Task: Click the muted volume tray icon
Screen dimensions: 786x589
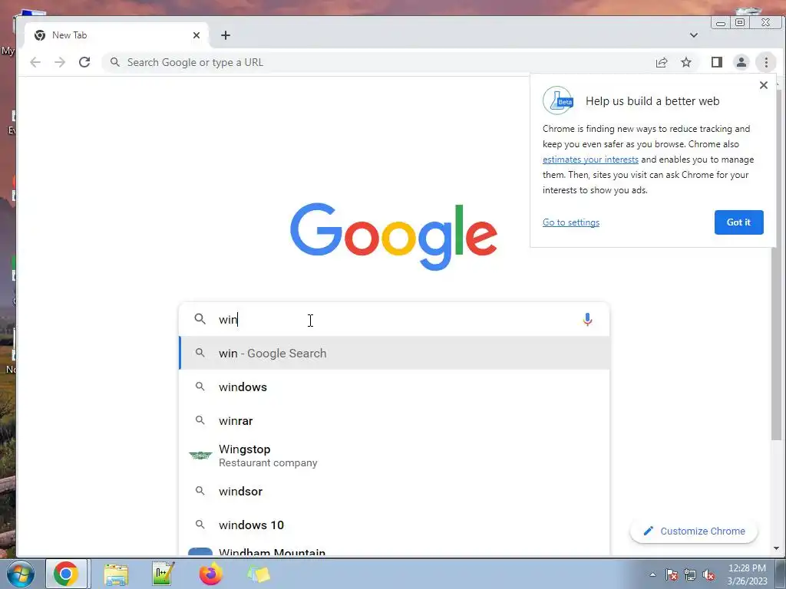Action: tap(708, 574)
